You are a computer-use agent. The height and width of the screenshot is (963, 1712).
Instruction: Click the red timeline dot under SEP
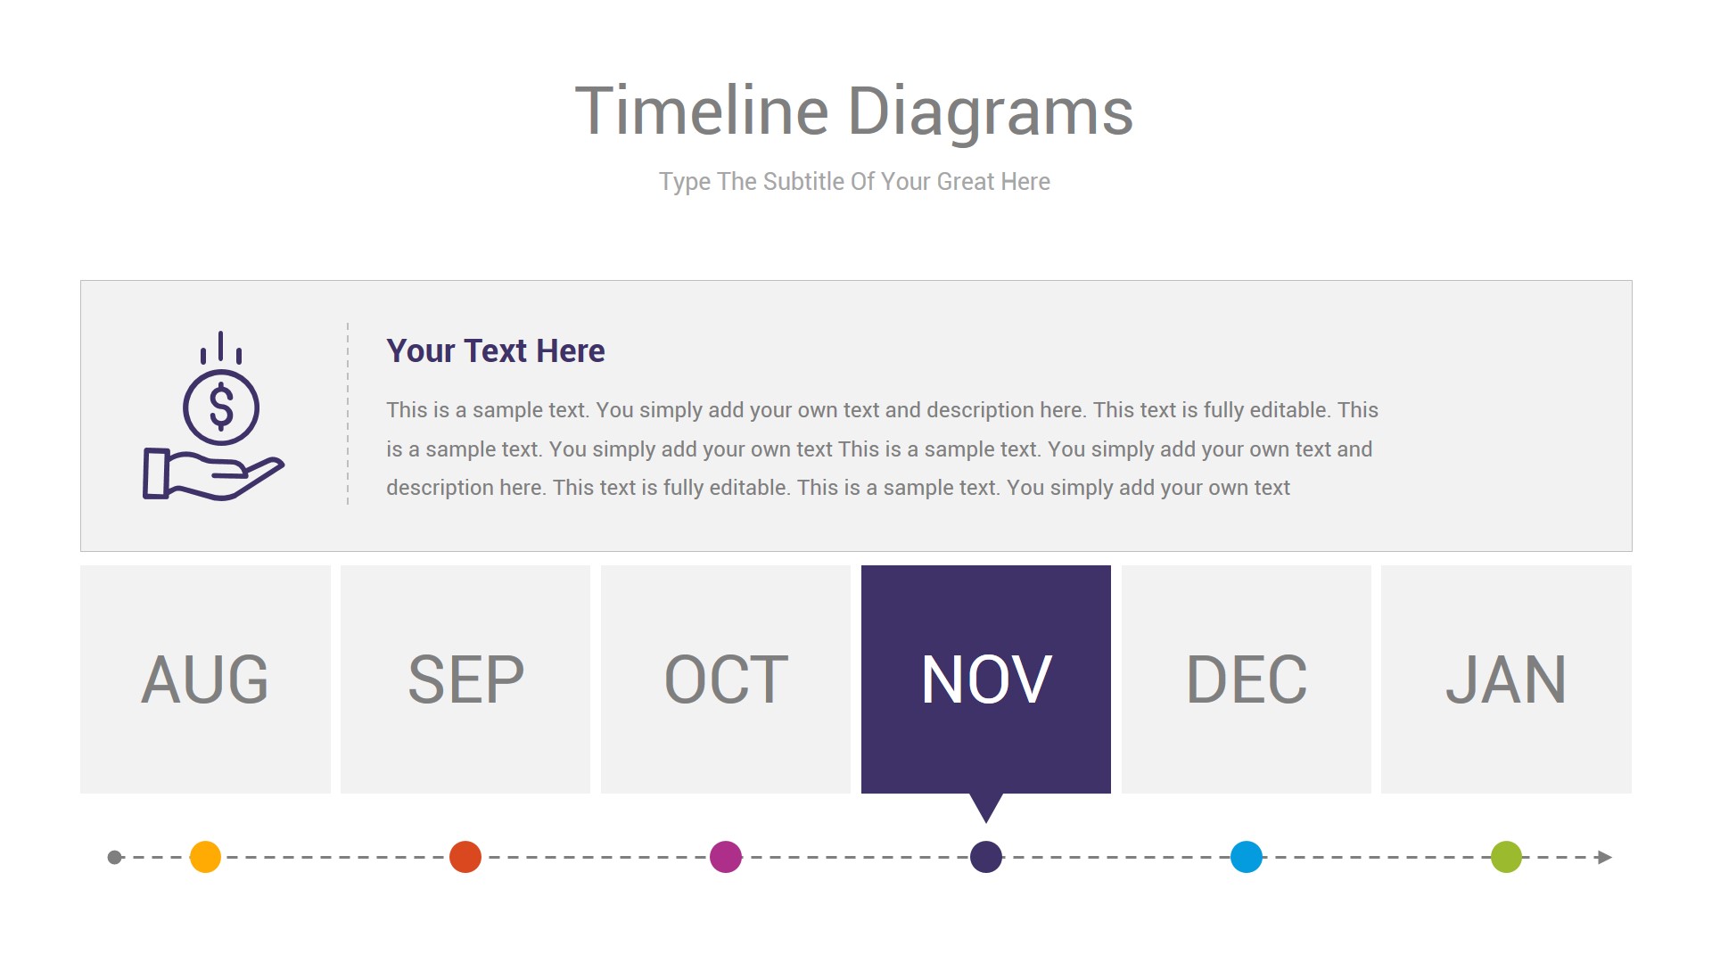click(465, 857)
